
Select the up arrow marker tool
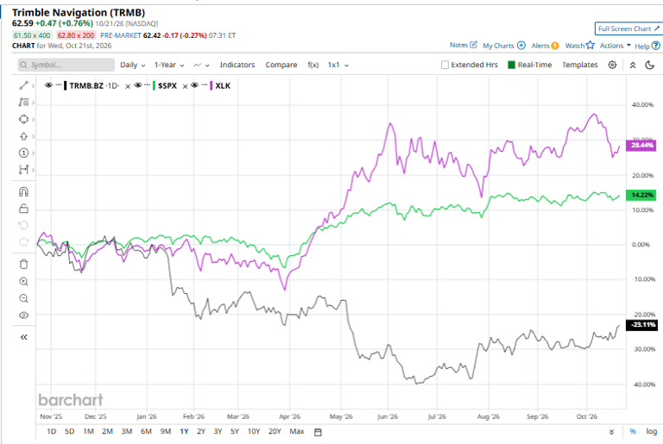pos(23,136)
